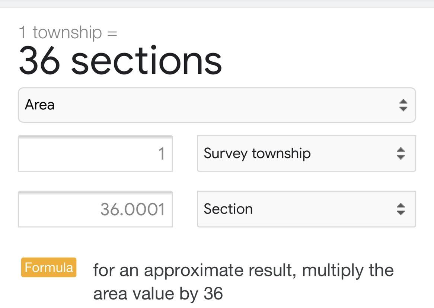Select the 36.0001 result field
The width and height of the screenshot is (434, 308).
[x=95, y=209]
